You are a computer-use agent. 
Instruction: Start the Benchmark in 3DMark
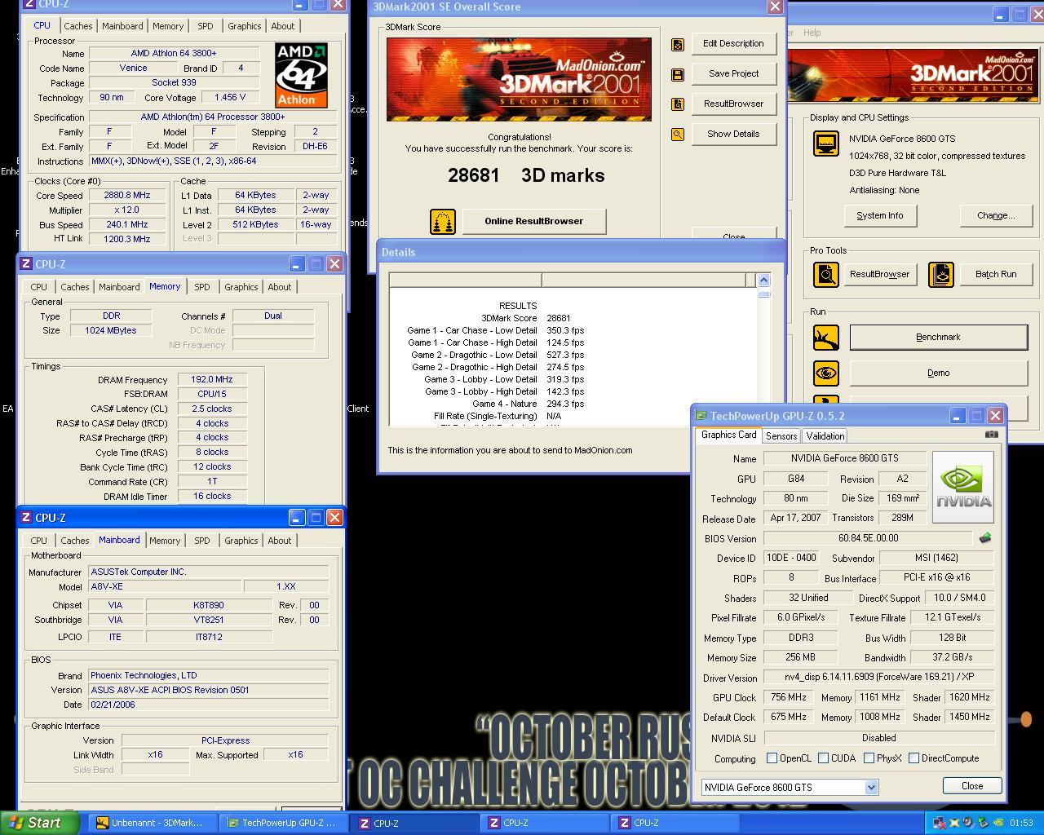[938, 337]
